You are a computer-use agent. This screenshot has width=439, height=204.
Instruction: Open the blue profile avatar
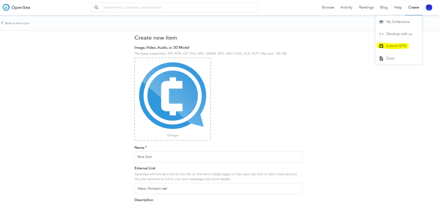pyautogui.click(x=429, y=8)
